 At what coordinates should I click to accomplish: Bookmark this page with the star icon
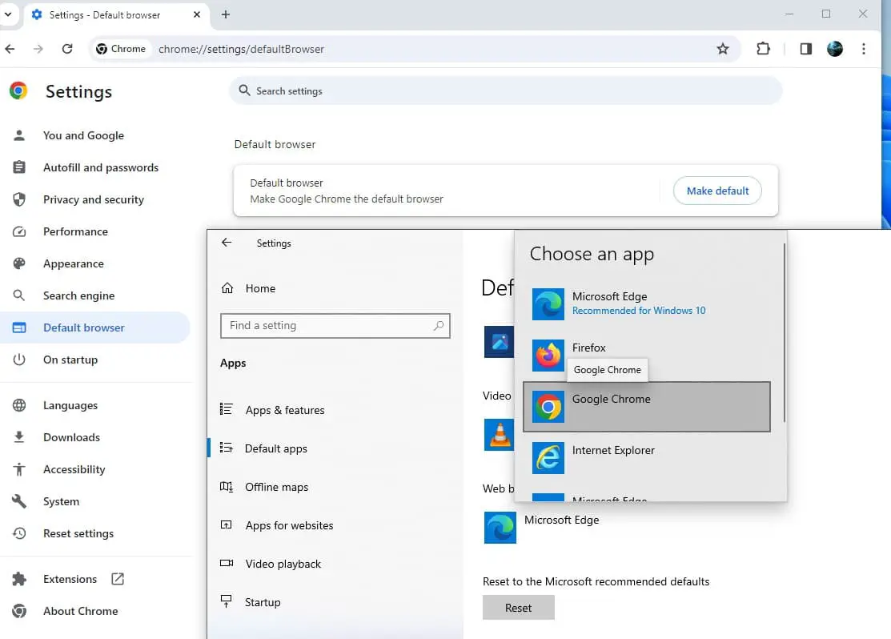[724, 49]
